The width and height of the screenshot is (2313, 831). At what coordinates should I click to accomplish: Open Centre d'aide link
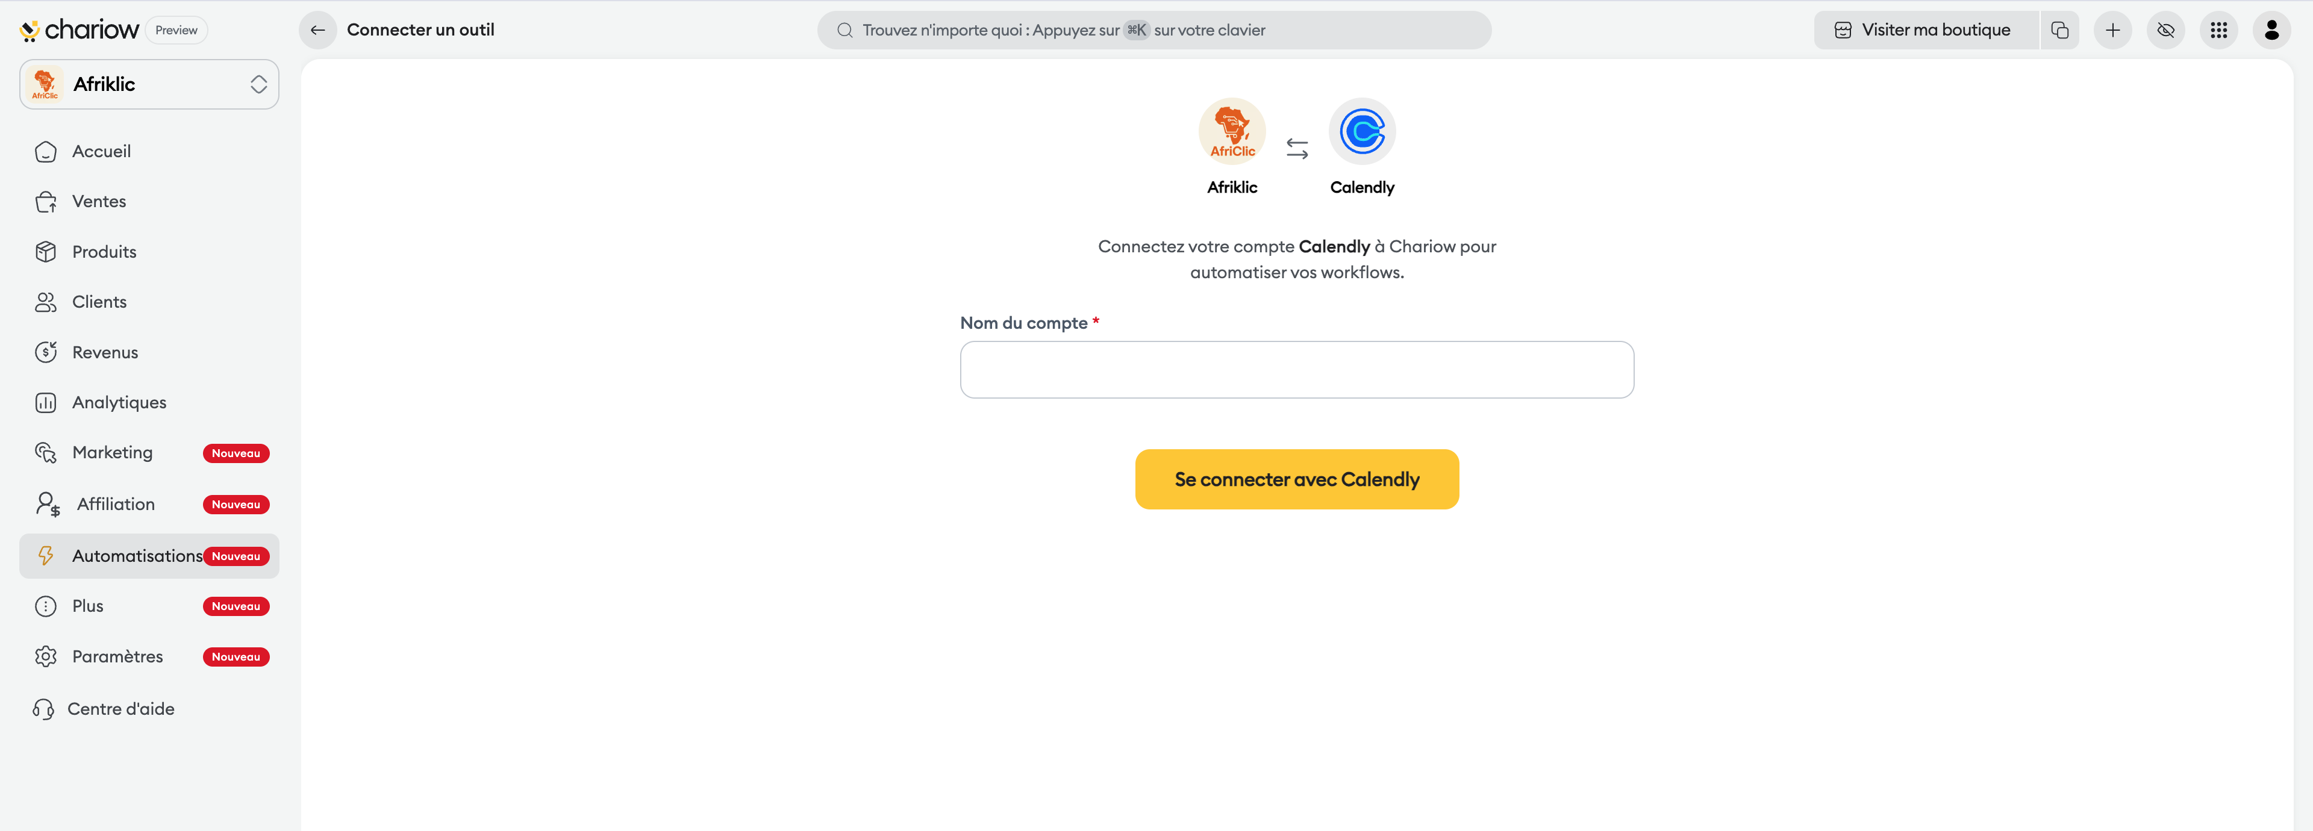coord(120,708)
